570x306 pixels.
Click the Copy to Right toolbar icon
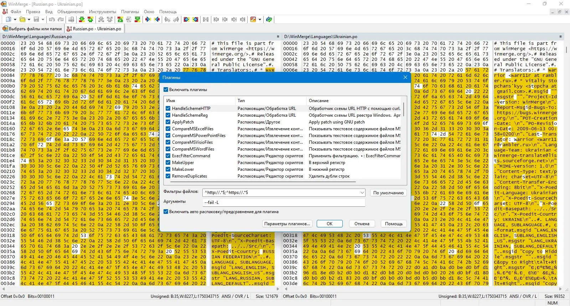coord(148,20)
